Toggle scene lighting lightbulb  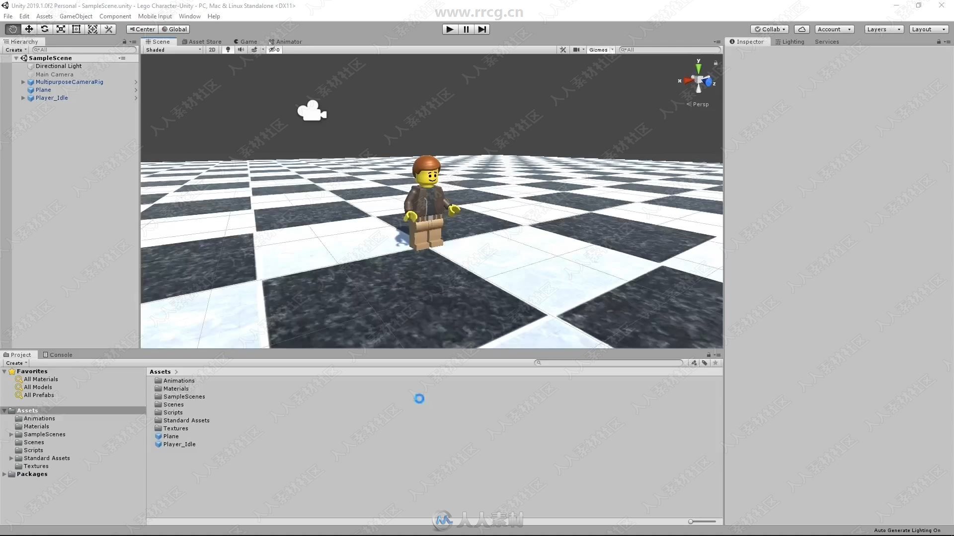click(x=228, y=50)
